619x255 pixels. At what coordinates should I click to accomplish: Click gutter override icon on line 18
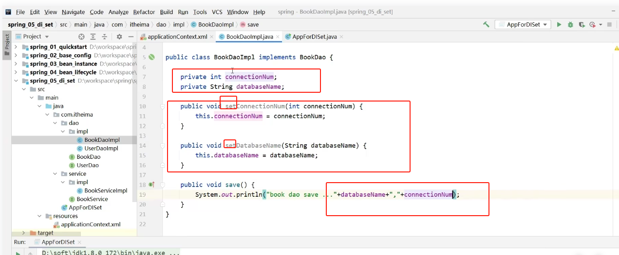click(x=151, y=185)
